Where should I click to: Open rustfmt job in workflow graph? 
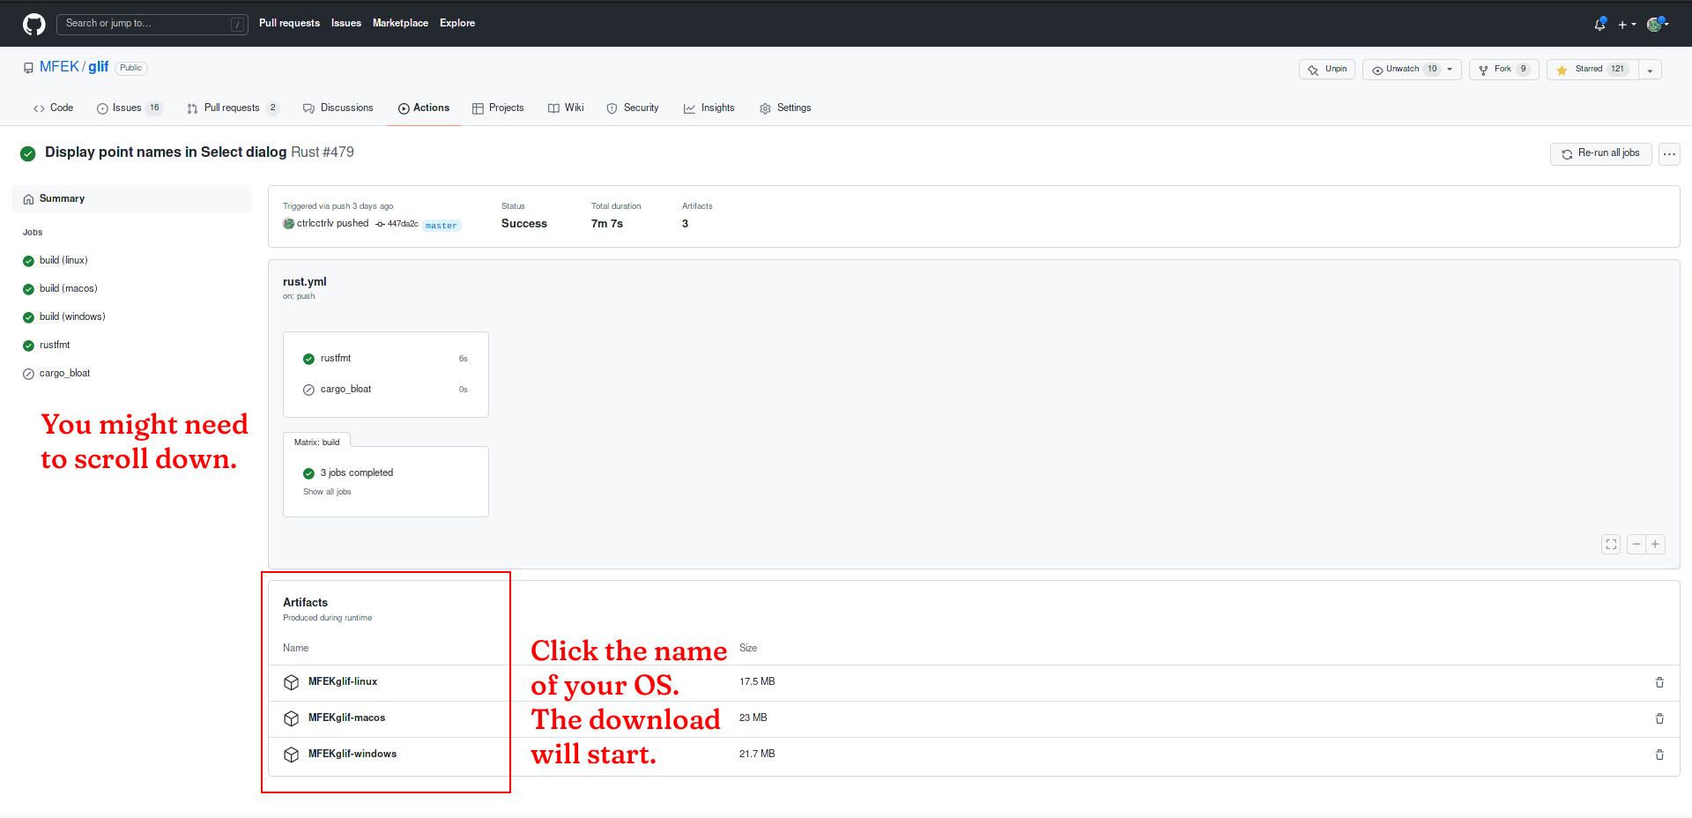coord(385,359)
